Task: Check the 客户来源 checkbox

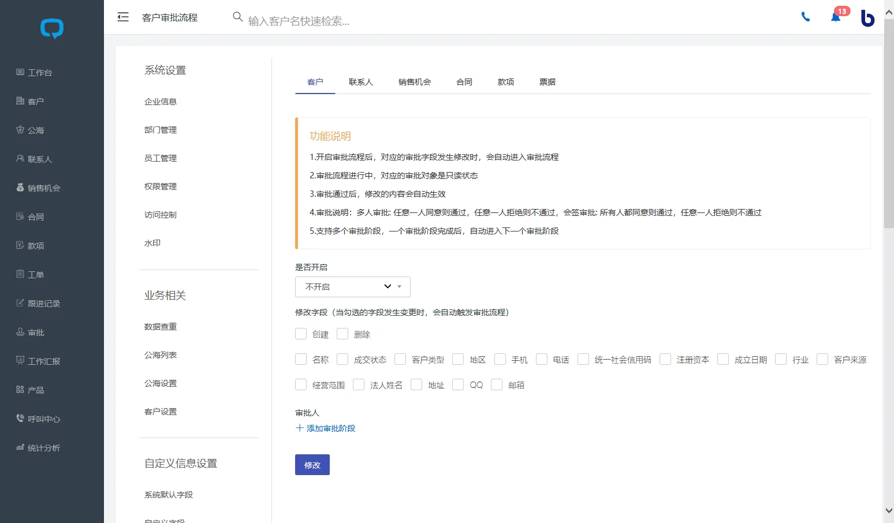Action: [x=822, y=359]
